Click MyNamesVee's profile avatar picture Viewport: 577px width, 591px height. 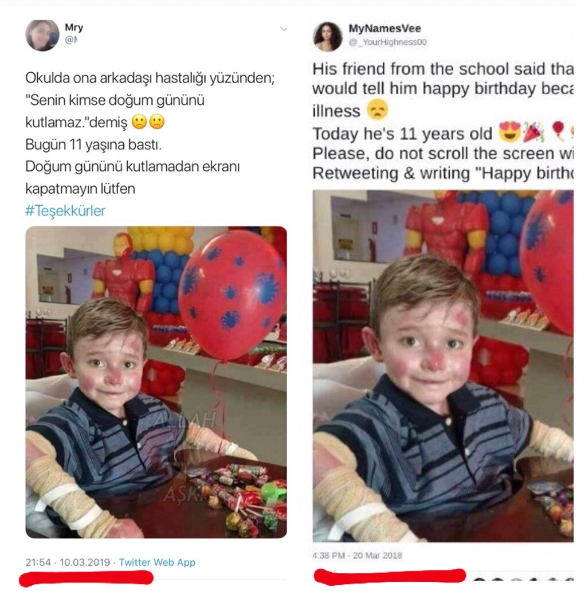(327, 37)
